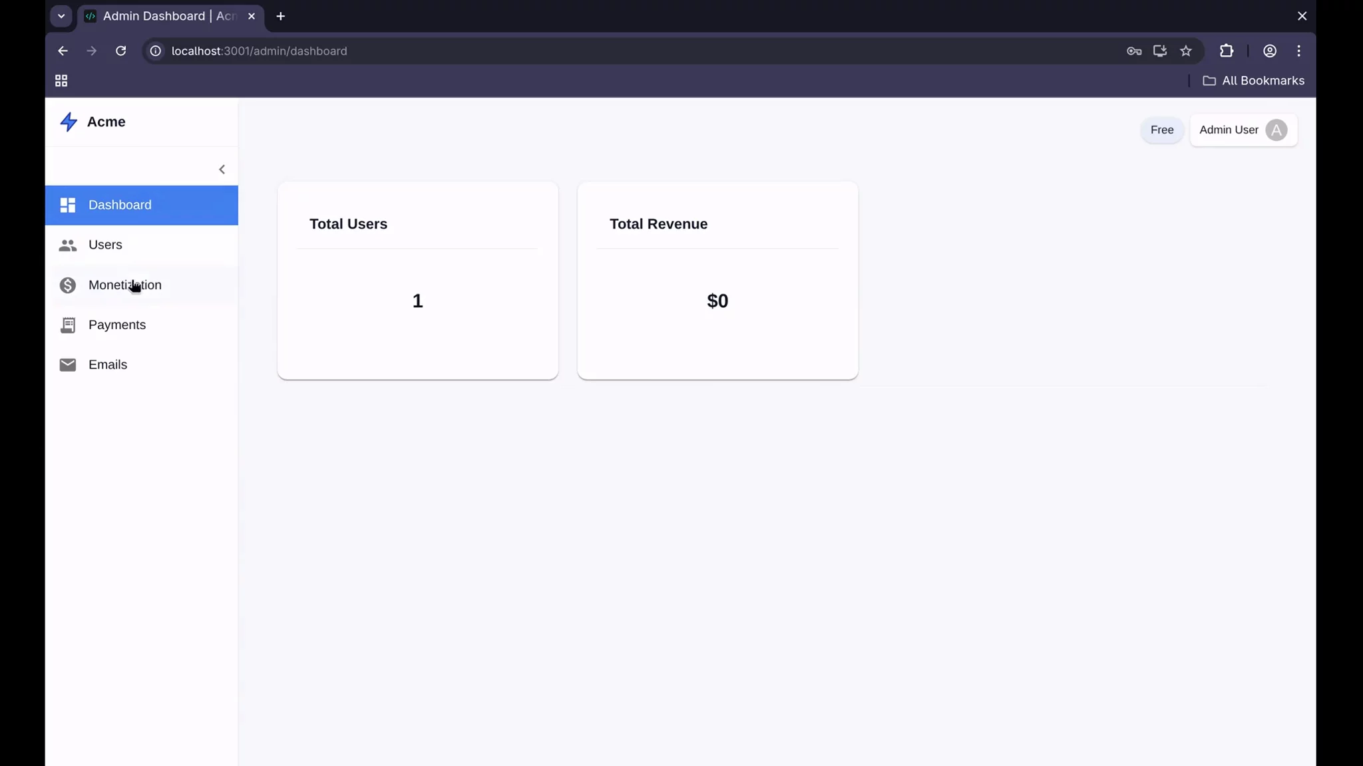Open the browser tab list dropdown arrow

[61, 16]
